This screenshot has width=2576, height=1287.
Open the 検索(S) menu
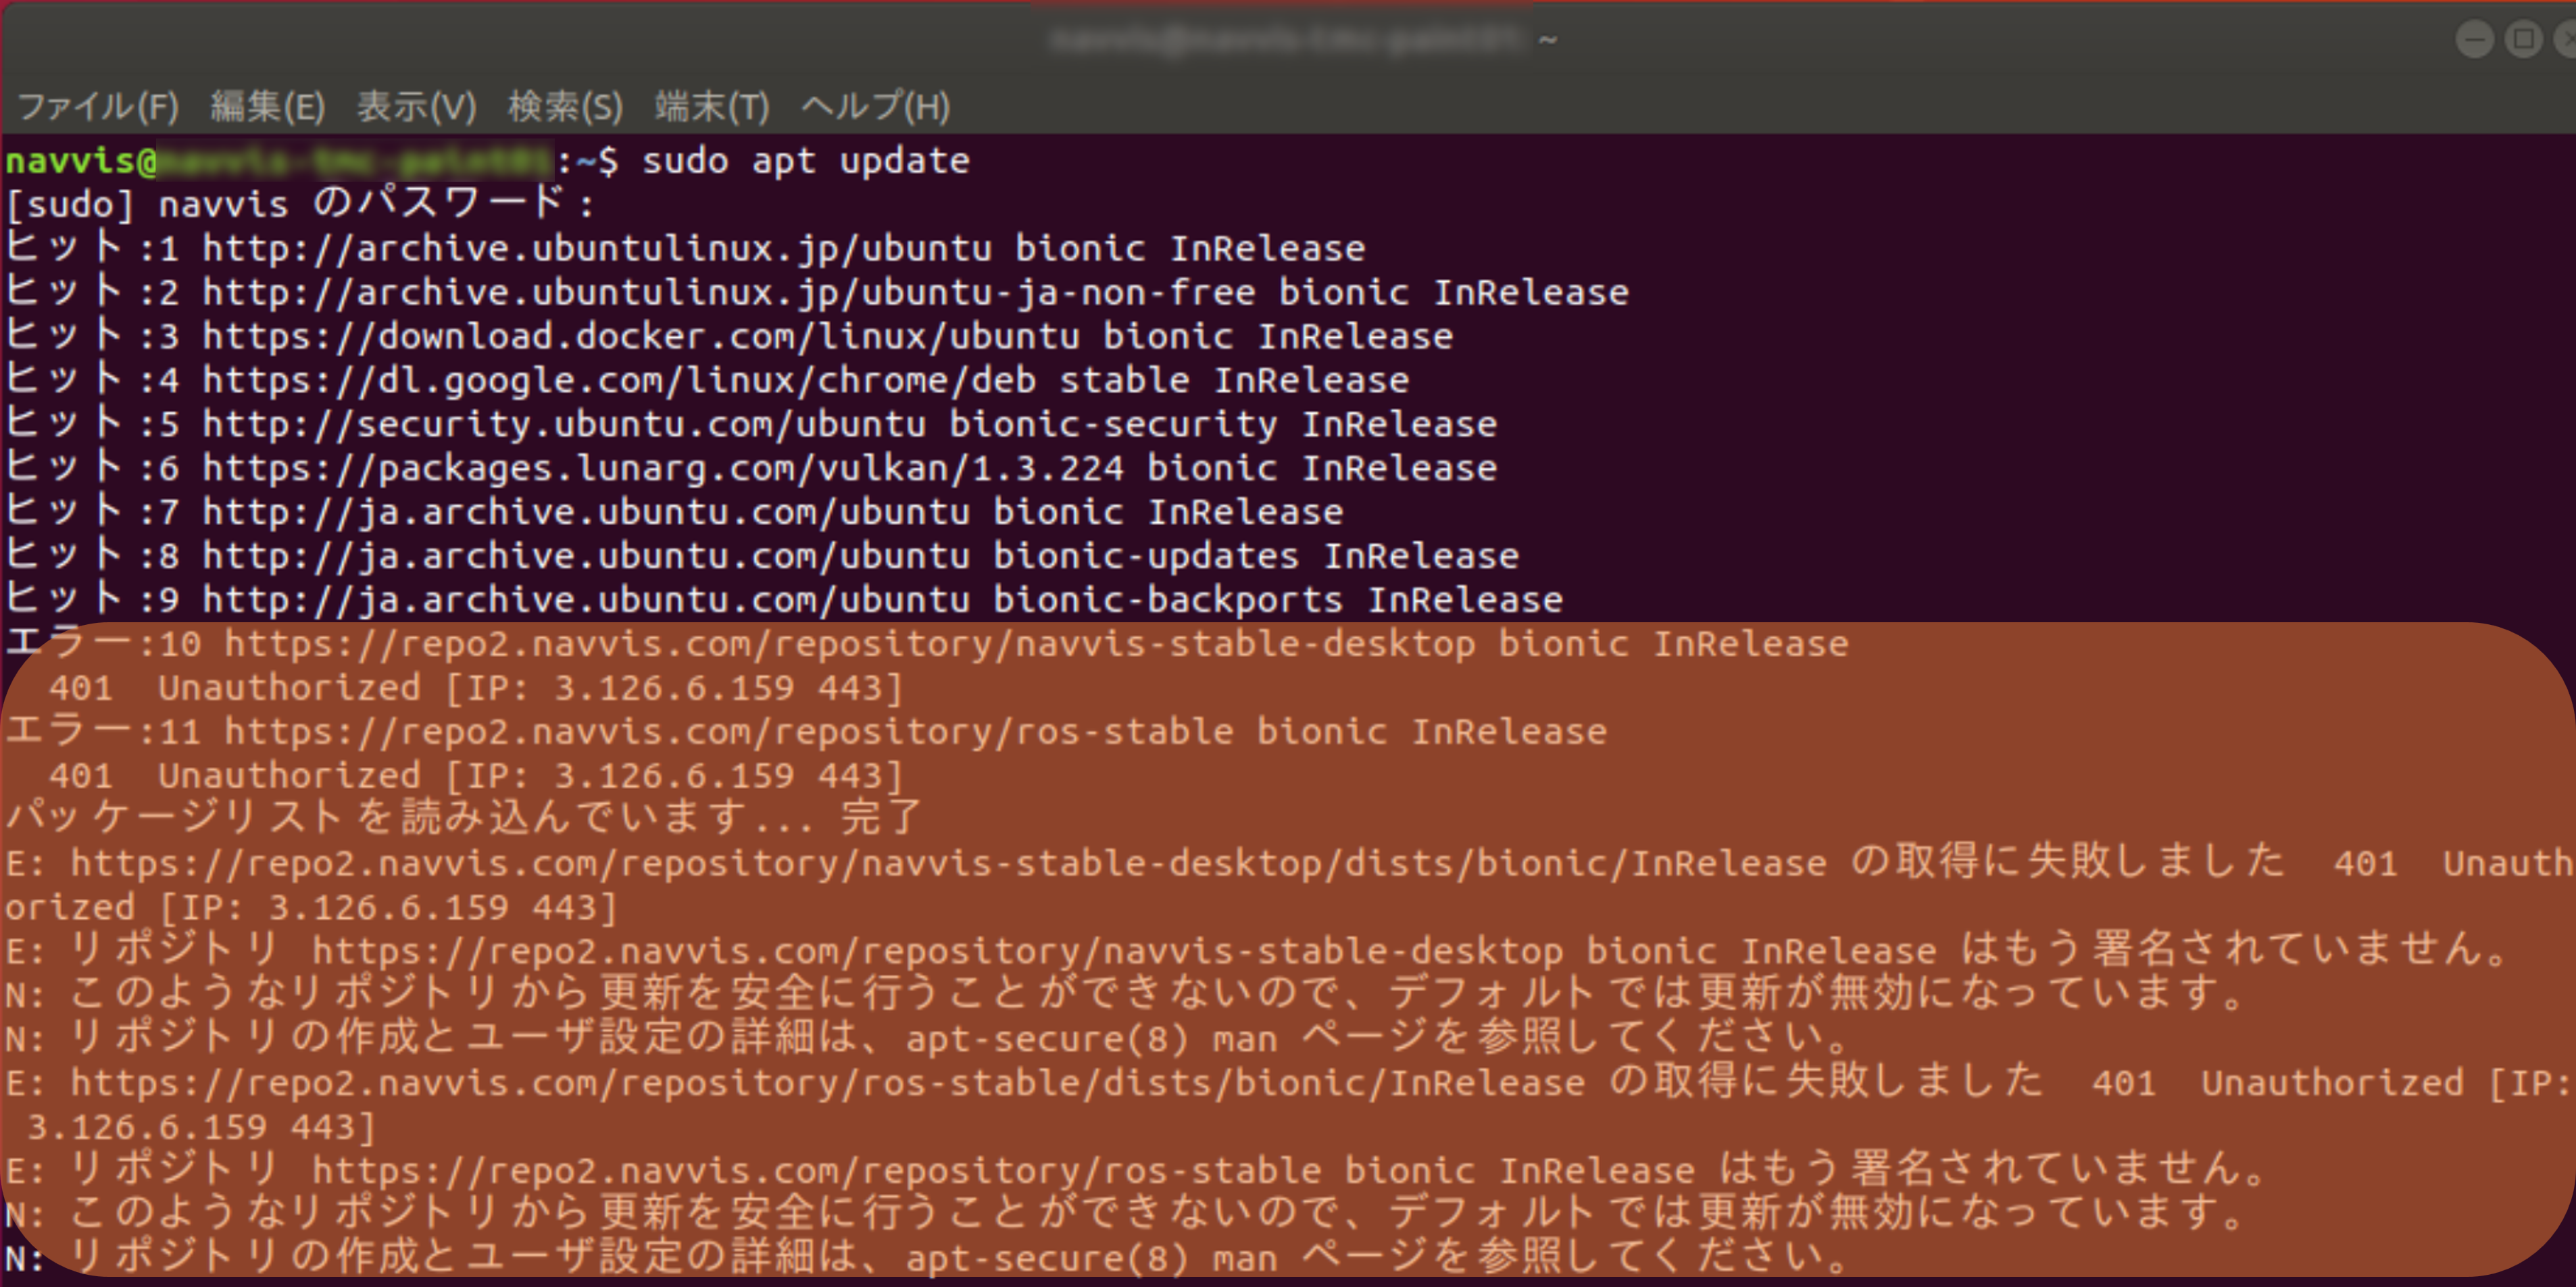565,106
